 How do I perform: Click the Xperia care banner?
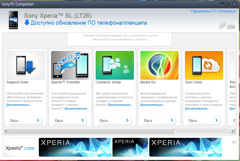(x=20, y=147)
